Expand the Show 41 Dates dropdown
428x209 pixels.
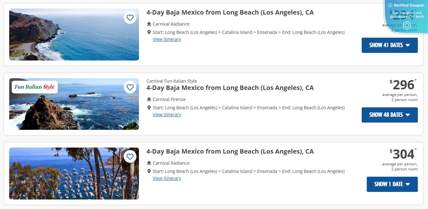click(x=390, y=45)
